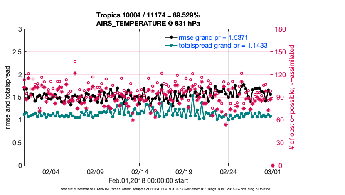
Task: Click the x-axis label "Feb.01,2018 00:00:00 start"
Action: [148, 180]
